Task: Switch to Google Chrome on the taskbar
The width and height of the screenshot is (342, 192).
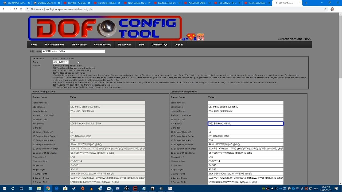Action: point(48,188)
